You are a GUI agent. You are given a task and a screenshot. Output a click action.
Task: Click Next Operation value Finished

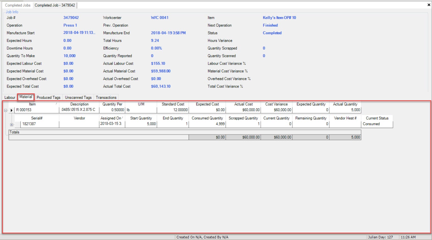tap(270, 25)
